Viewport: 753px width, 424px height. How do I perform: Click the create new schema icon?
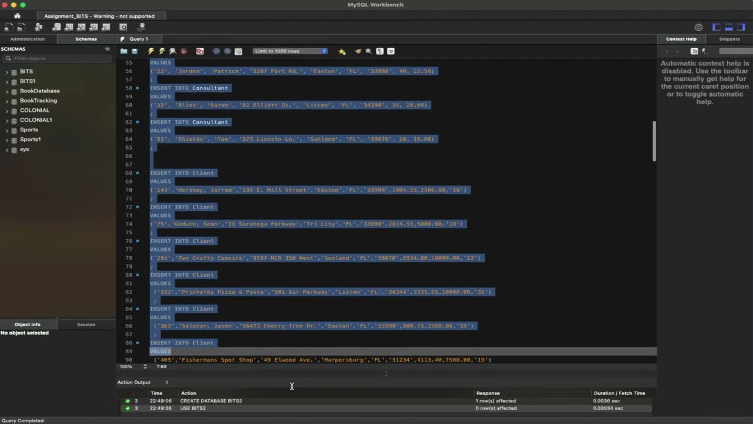click(x=57, y=27)
